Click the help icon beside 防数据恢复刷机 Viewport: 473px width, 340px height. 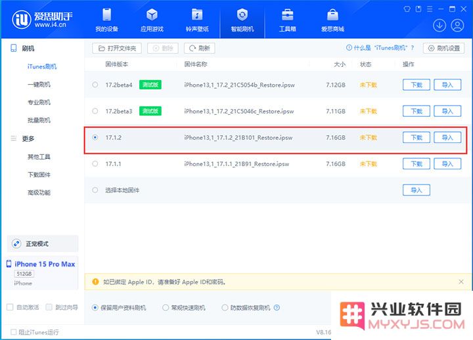277,308
